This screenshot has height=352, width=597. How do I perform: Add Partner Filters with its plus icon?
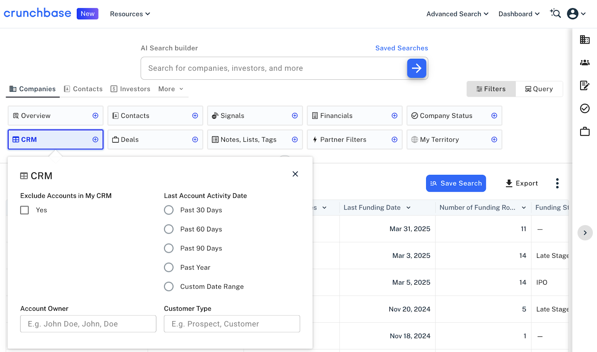click(x=394, y=140)
